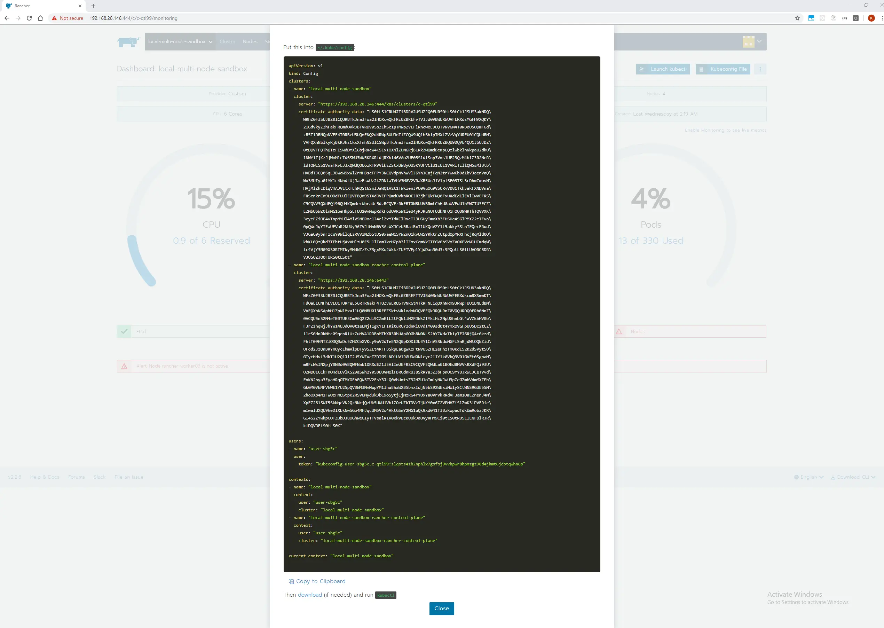The height and width of the screenshot is (628, 884).
Task: Open a new browser tab
Action: point(93,6)
